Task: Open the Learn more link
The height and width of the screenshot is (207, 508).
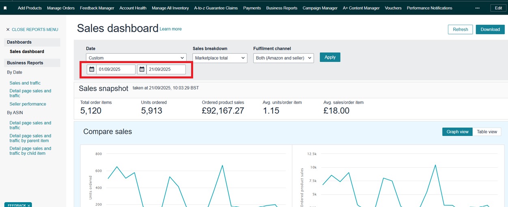Action: [x=170, y=29]
